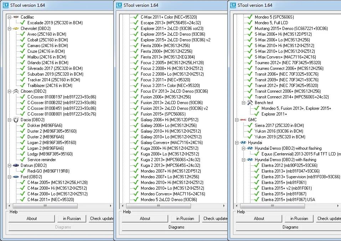The width and height of the screenshot is (341, 241).
Task: Select Kuga 2 2013+ (MPC5645S+24c32)
Action: pyautogui.click(x=170, y=165)
